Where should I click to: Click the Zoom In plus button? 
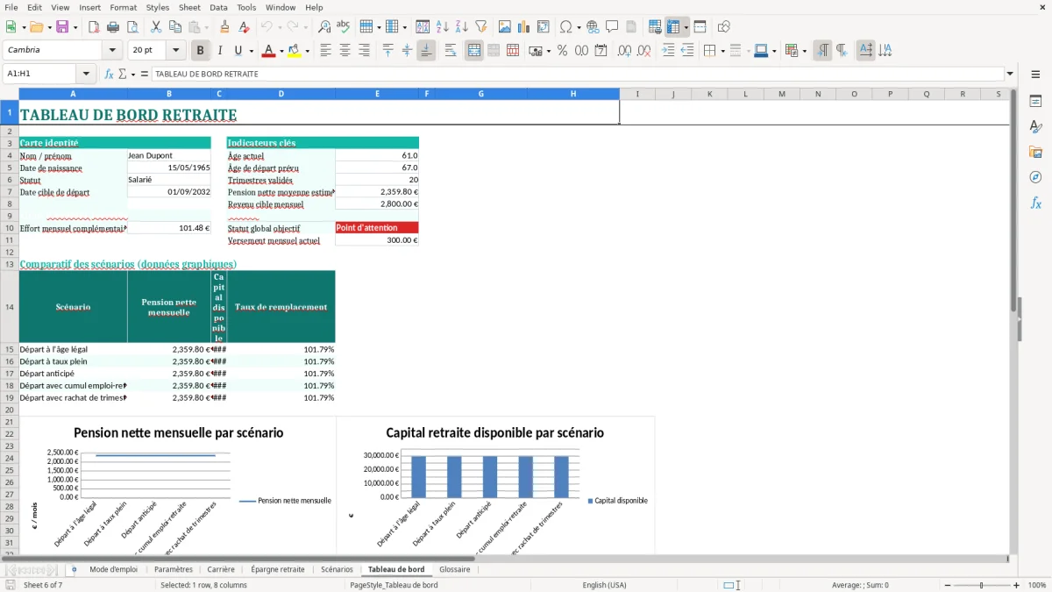1017,585
